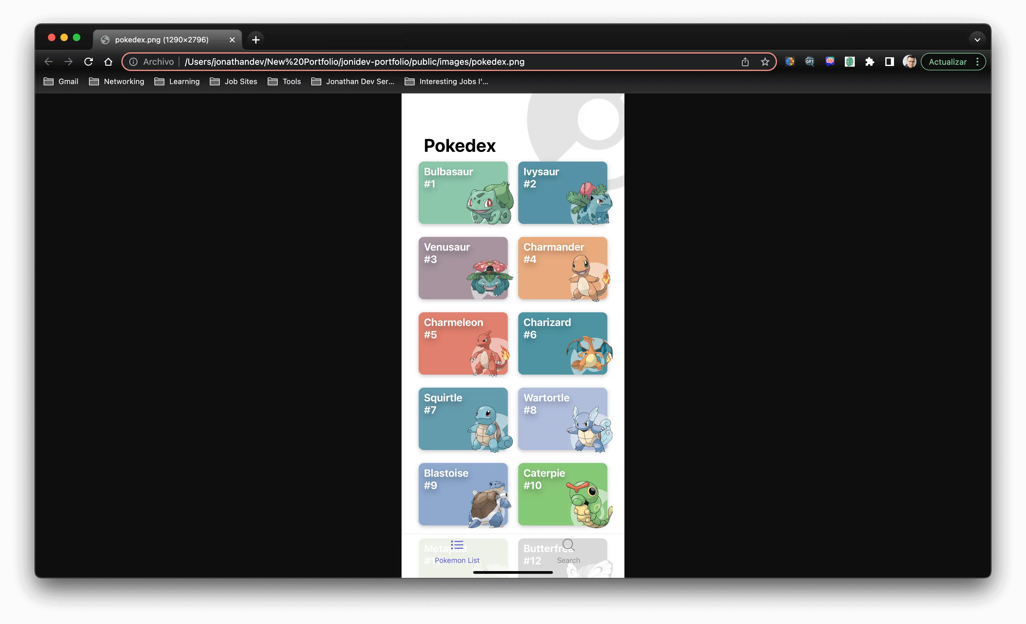Switch to the Search tab magnifier
Image resolution: width=1026 pixels, height=624 pixels.
pyautogui.click(x=568, y=545)
